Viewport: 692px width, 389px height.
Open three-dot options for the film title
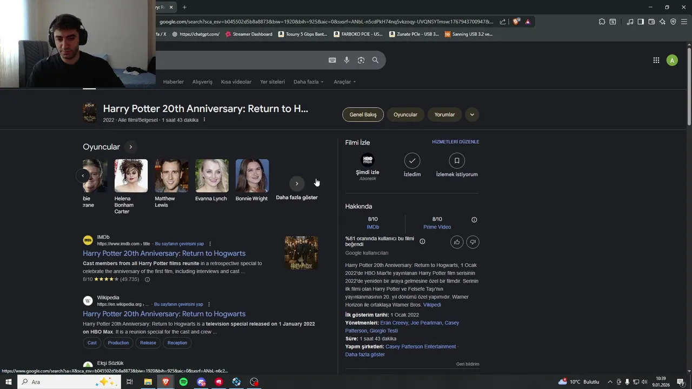click(x=204, y=119)
